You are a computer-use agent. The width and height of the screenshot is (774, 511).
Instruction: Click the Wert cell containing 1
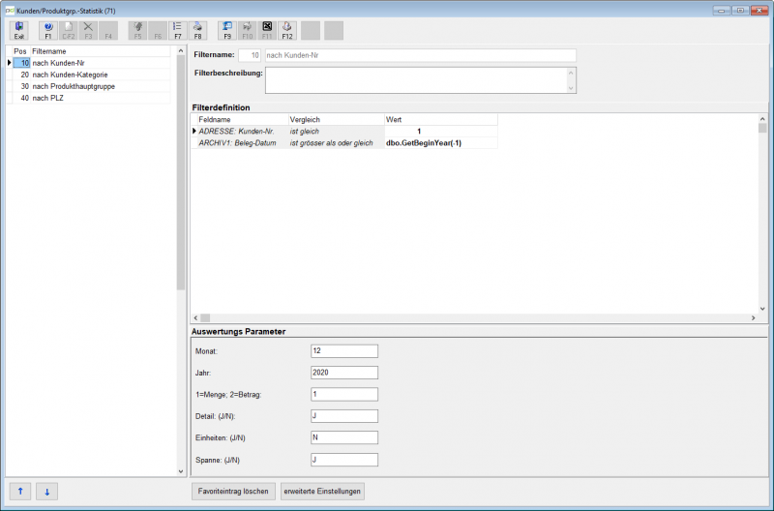(441, 132)
